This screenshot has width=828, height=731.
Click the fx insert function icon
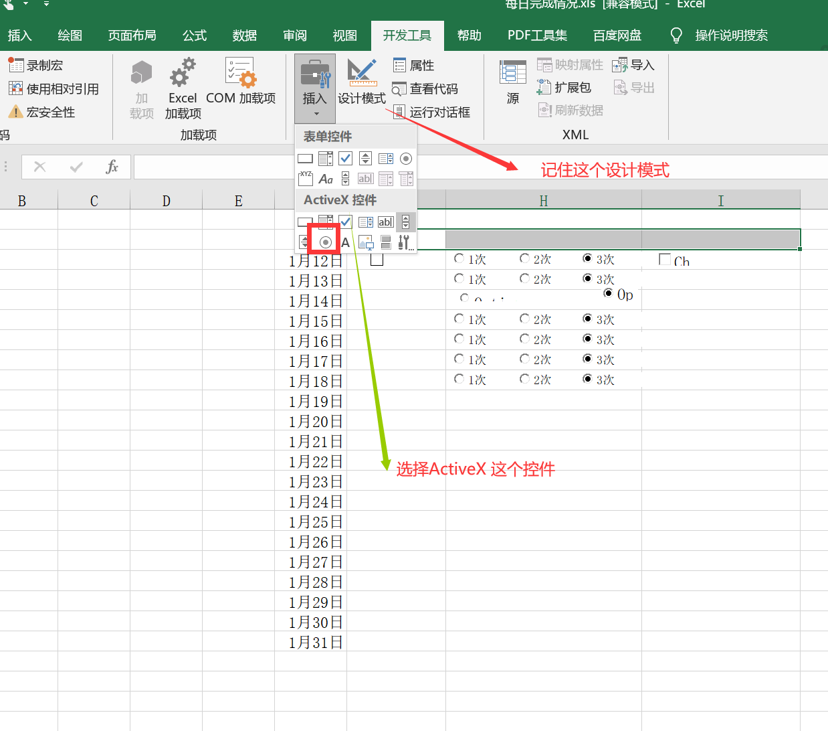[112, 167]
